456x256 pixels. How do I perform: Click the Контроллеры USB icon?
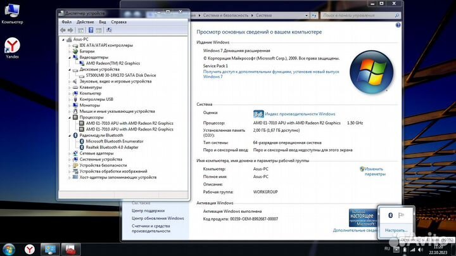[x=75, y=99]
